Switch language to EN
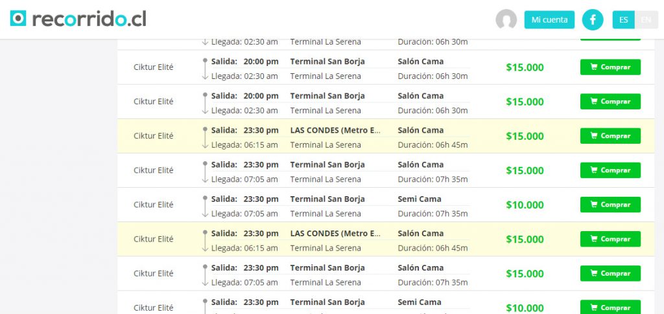The width and height of the screenshot is (664, 314). tap(646, 20)
